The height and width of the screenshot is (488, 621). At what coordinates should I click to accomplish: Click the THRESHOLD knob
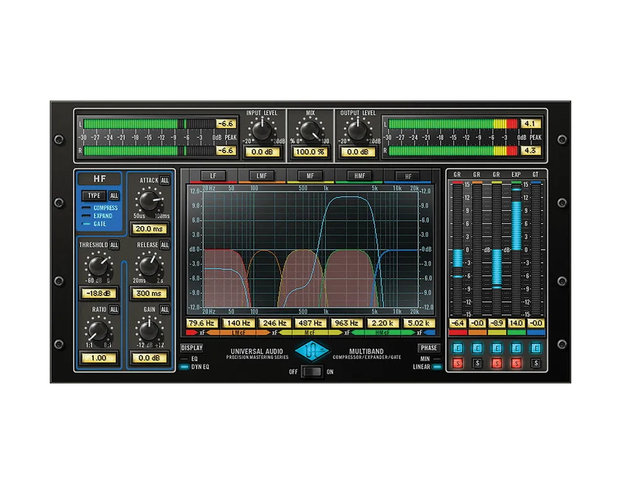pos(98,265)
